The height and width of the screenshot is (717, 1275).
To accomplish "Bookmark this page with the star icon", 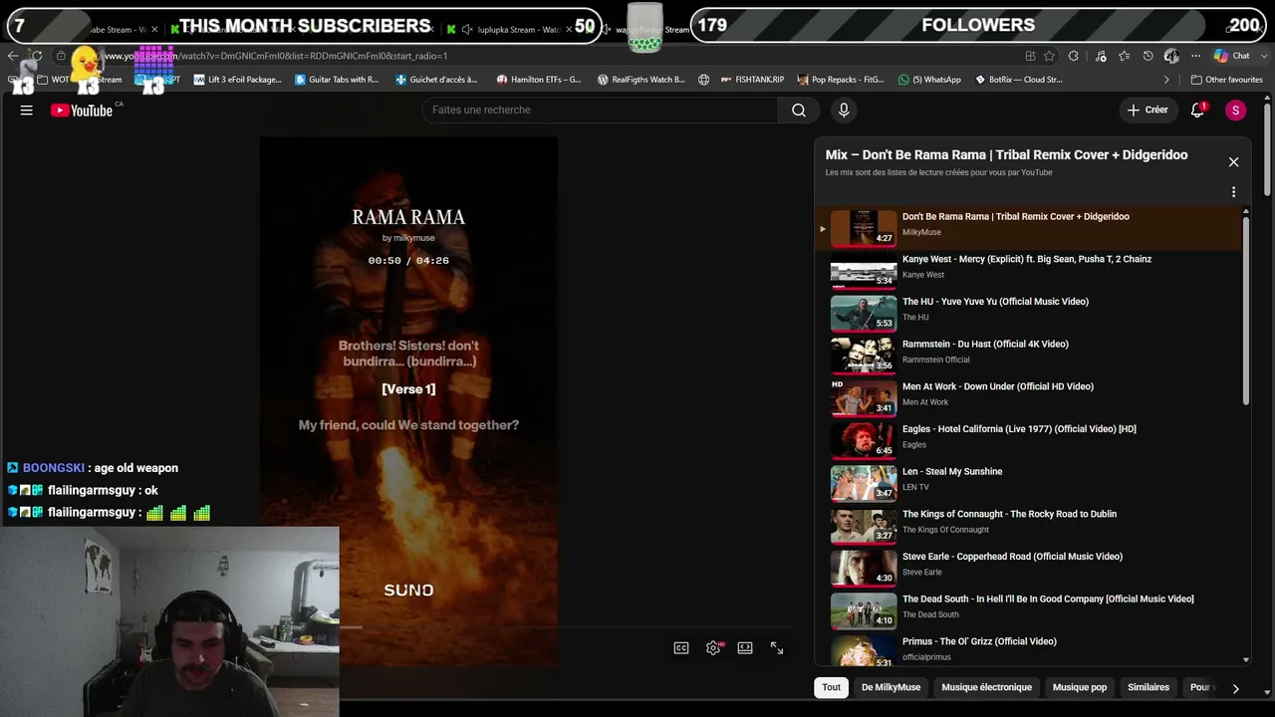I will pyautogui.click(x=1049, y=56).
